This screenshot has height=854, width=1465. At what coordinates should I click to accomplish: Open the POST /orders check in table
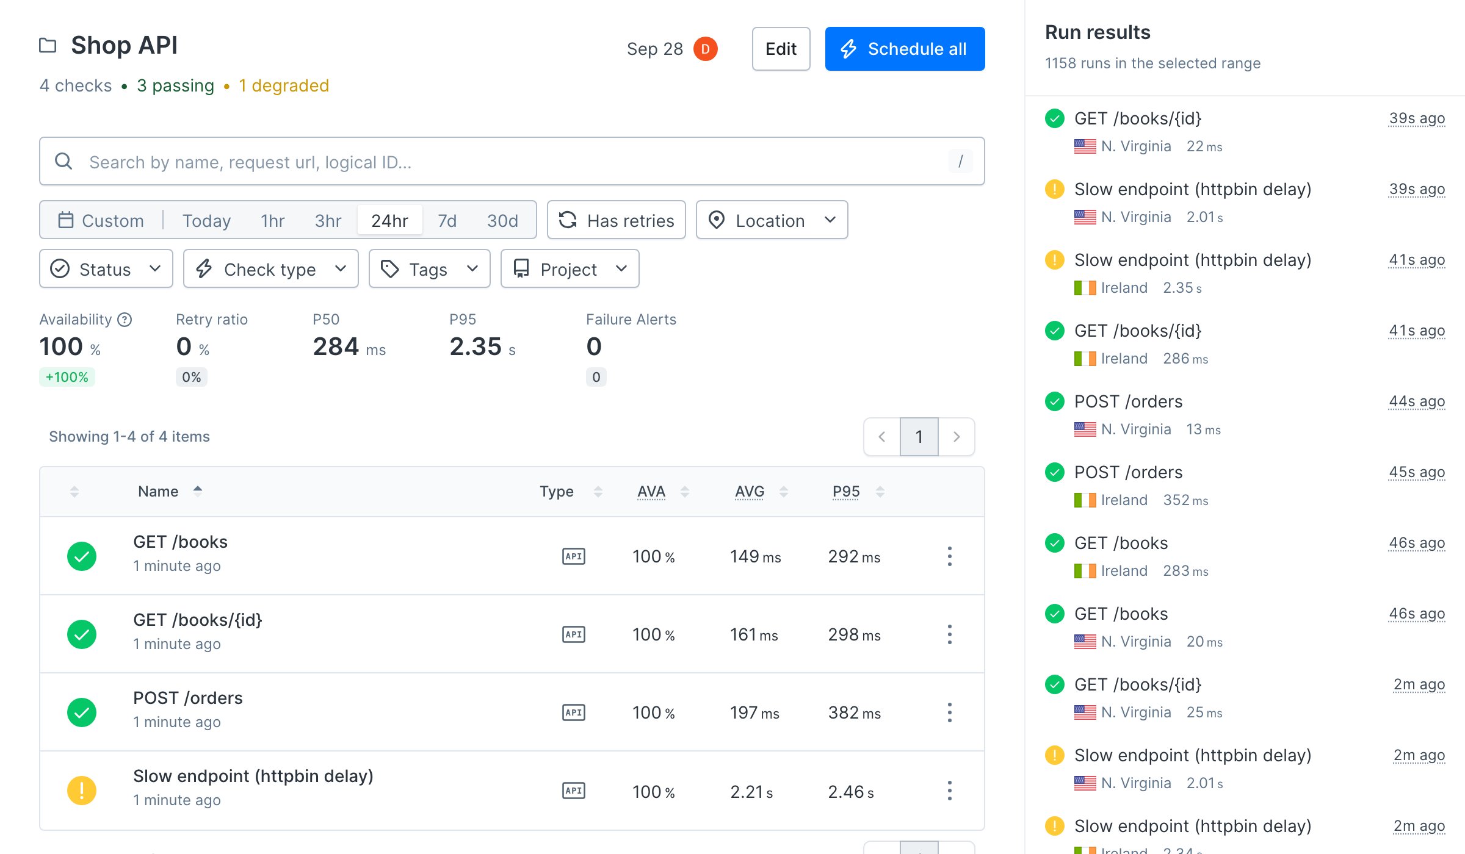[x=188, y=698]
